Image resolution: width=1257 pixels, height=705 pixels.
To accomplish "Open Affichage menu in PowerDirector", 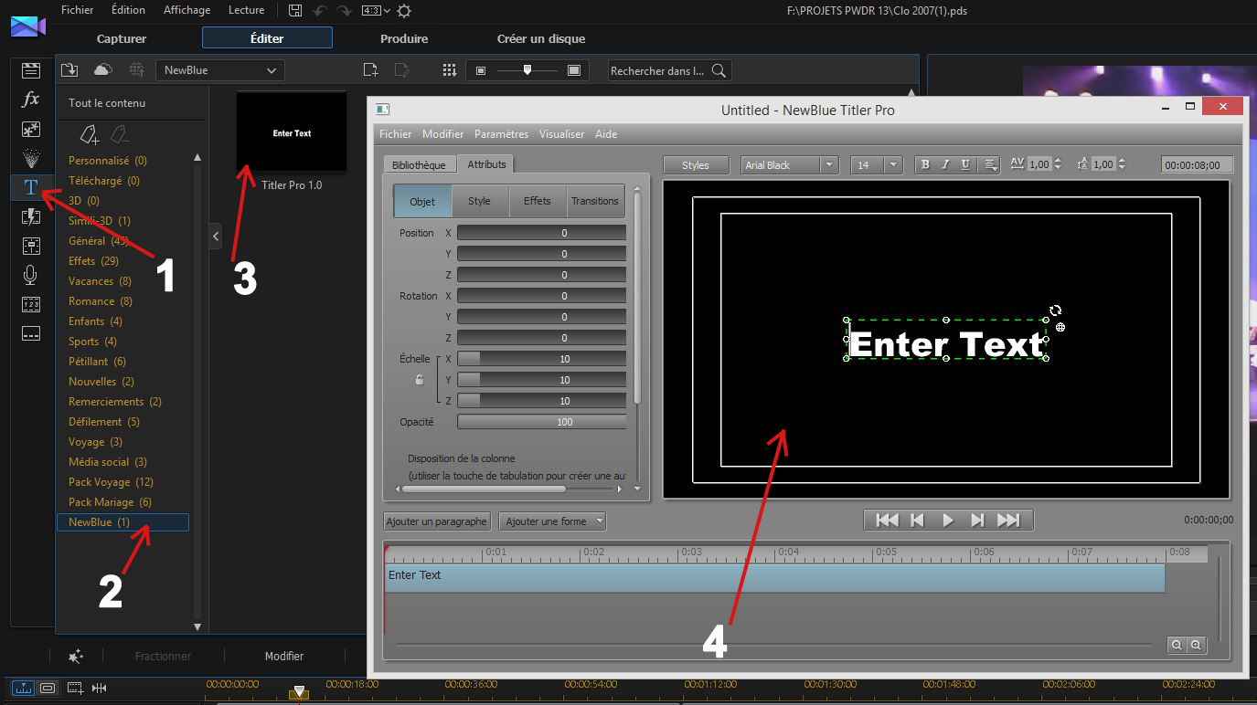I will (186, 10).
